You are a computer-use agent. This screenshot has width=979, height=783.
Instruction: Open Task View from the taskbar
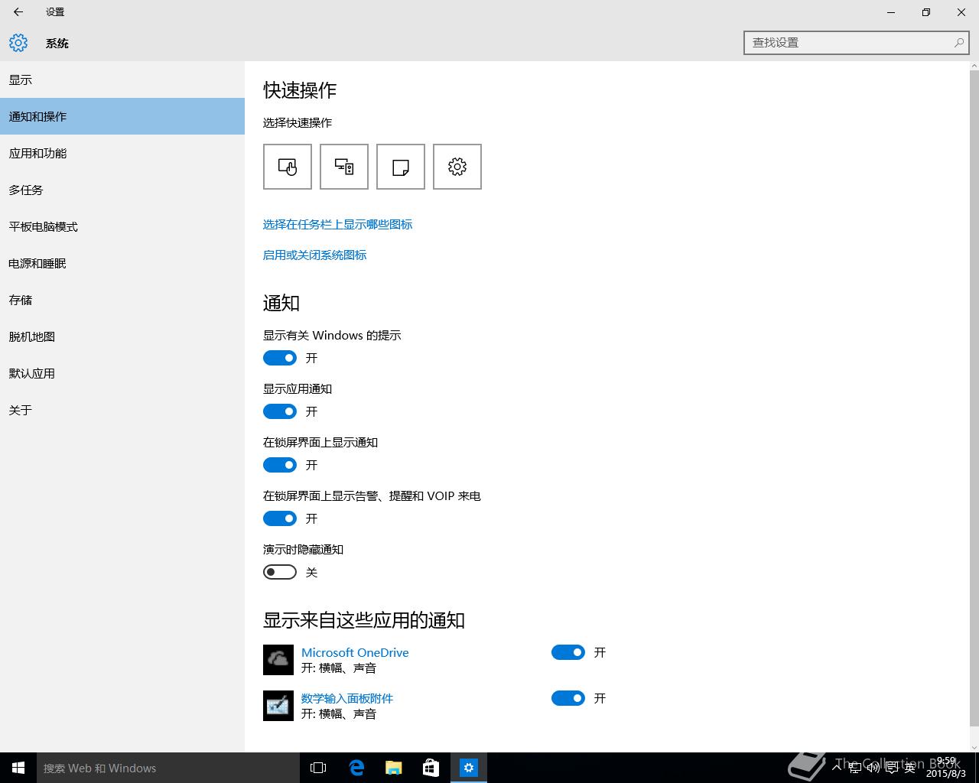(x=318, y=768)
